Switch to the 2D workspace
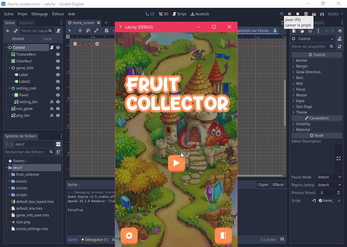The image size is (347, 247). tap(150, 14)
